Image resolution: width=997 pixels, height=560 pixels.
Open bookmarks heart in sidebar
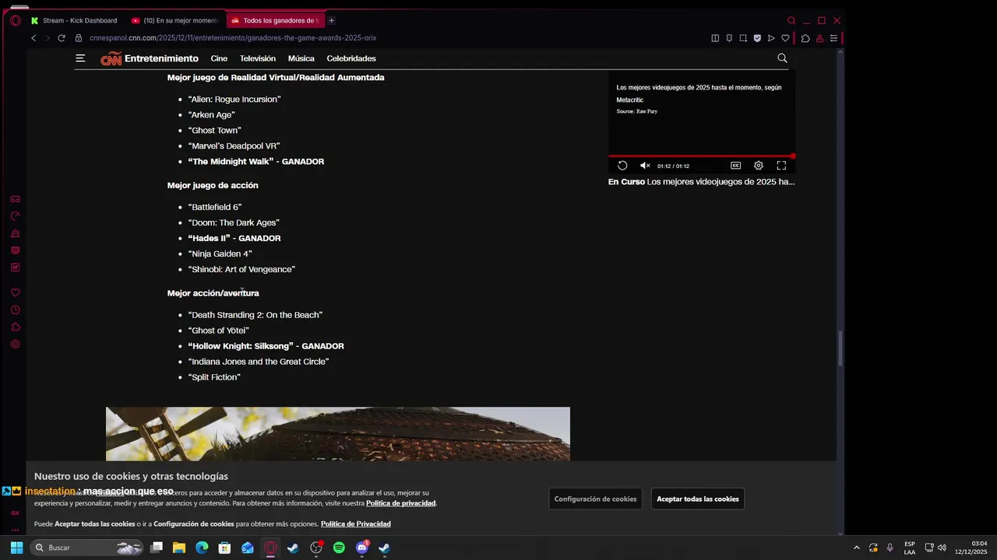[x=15, y=292]
